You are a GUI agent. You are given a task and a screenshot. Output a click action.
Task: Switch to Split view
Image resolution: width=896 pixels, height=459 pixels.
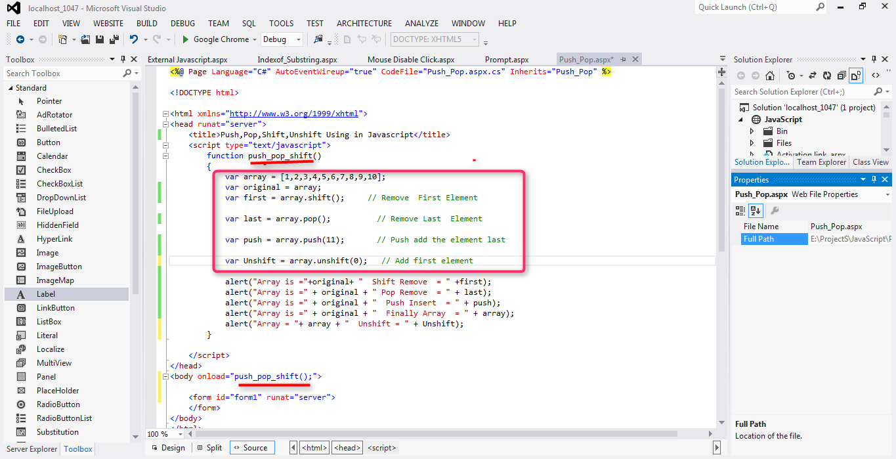coord(209,448)
